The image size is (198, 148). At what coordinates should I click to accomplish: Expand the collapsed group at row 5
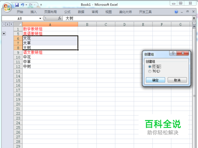(4, 33)
